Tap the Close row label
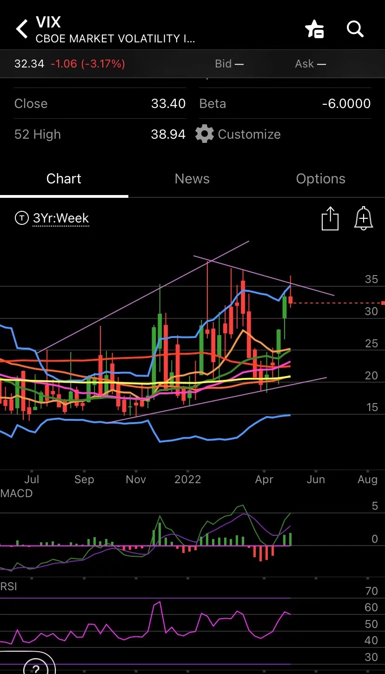Image resolution: width=385 pixels, height=674 pixels. (x=31, y=103)
